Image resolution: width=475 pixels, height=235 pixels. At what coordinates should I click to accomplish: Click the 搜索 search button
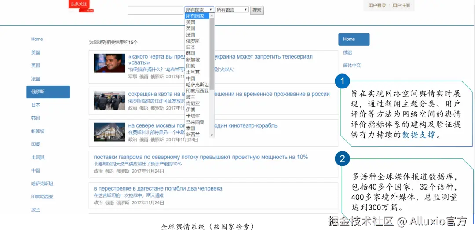click(257, 10)
